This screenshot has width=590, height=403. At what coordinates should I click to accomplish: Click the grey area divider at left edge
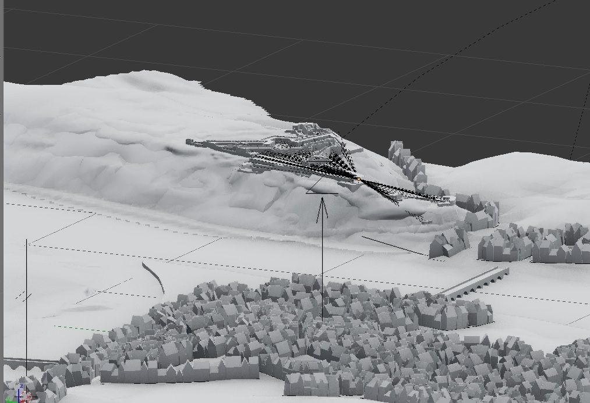pos(2,201)
